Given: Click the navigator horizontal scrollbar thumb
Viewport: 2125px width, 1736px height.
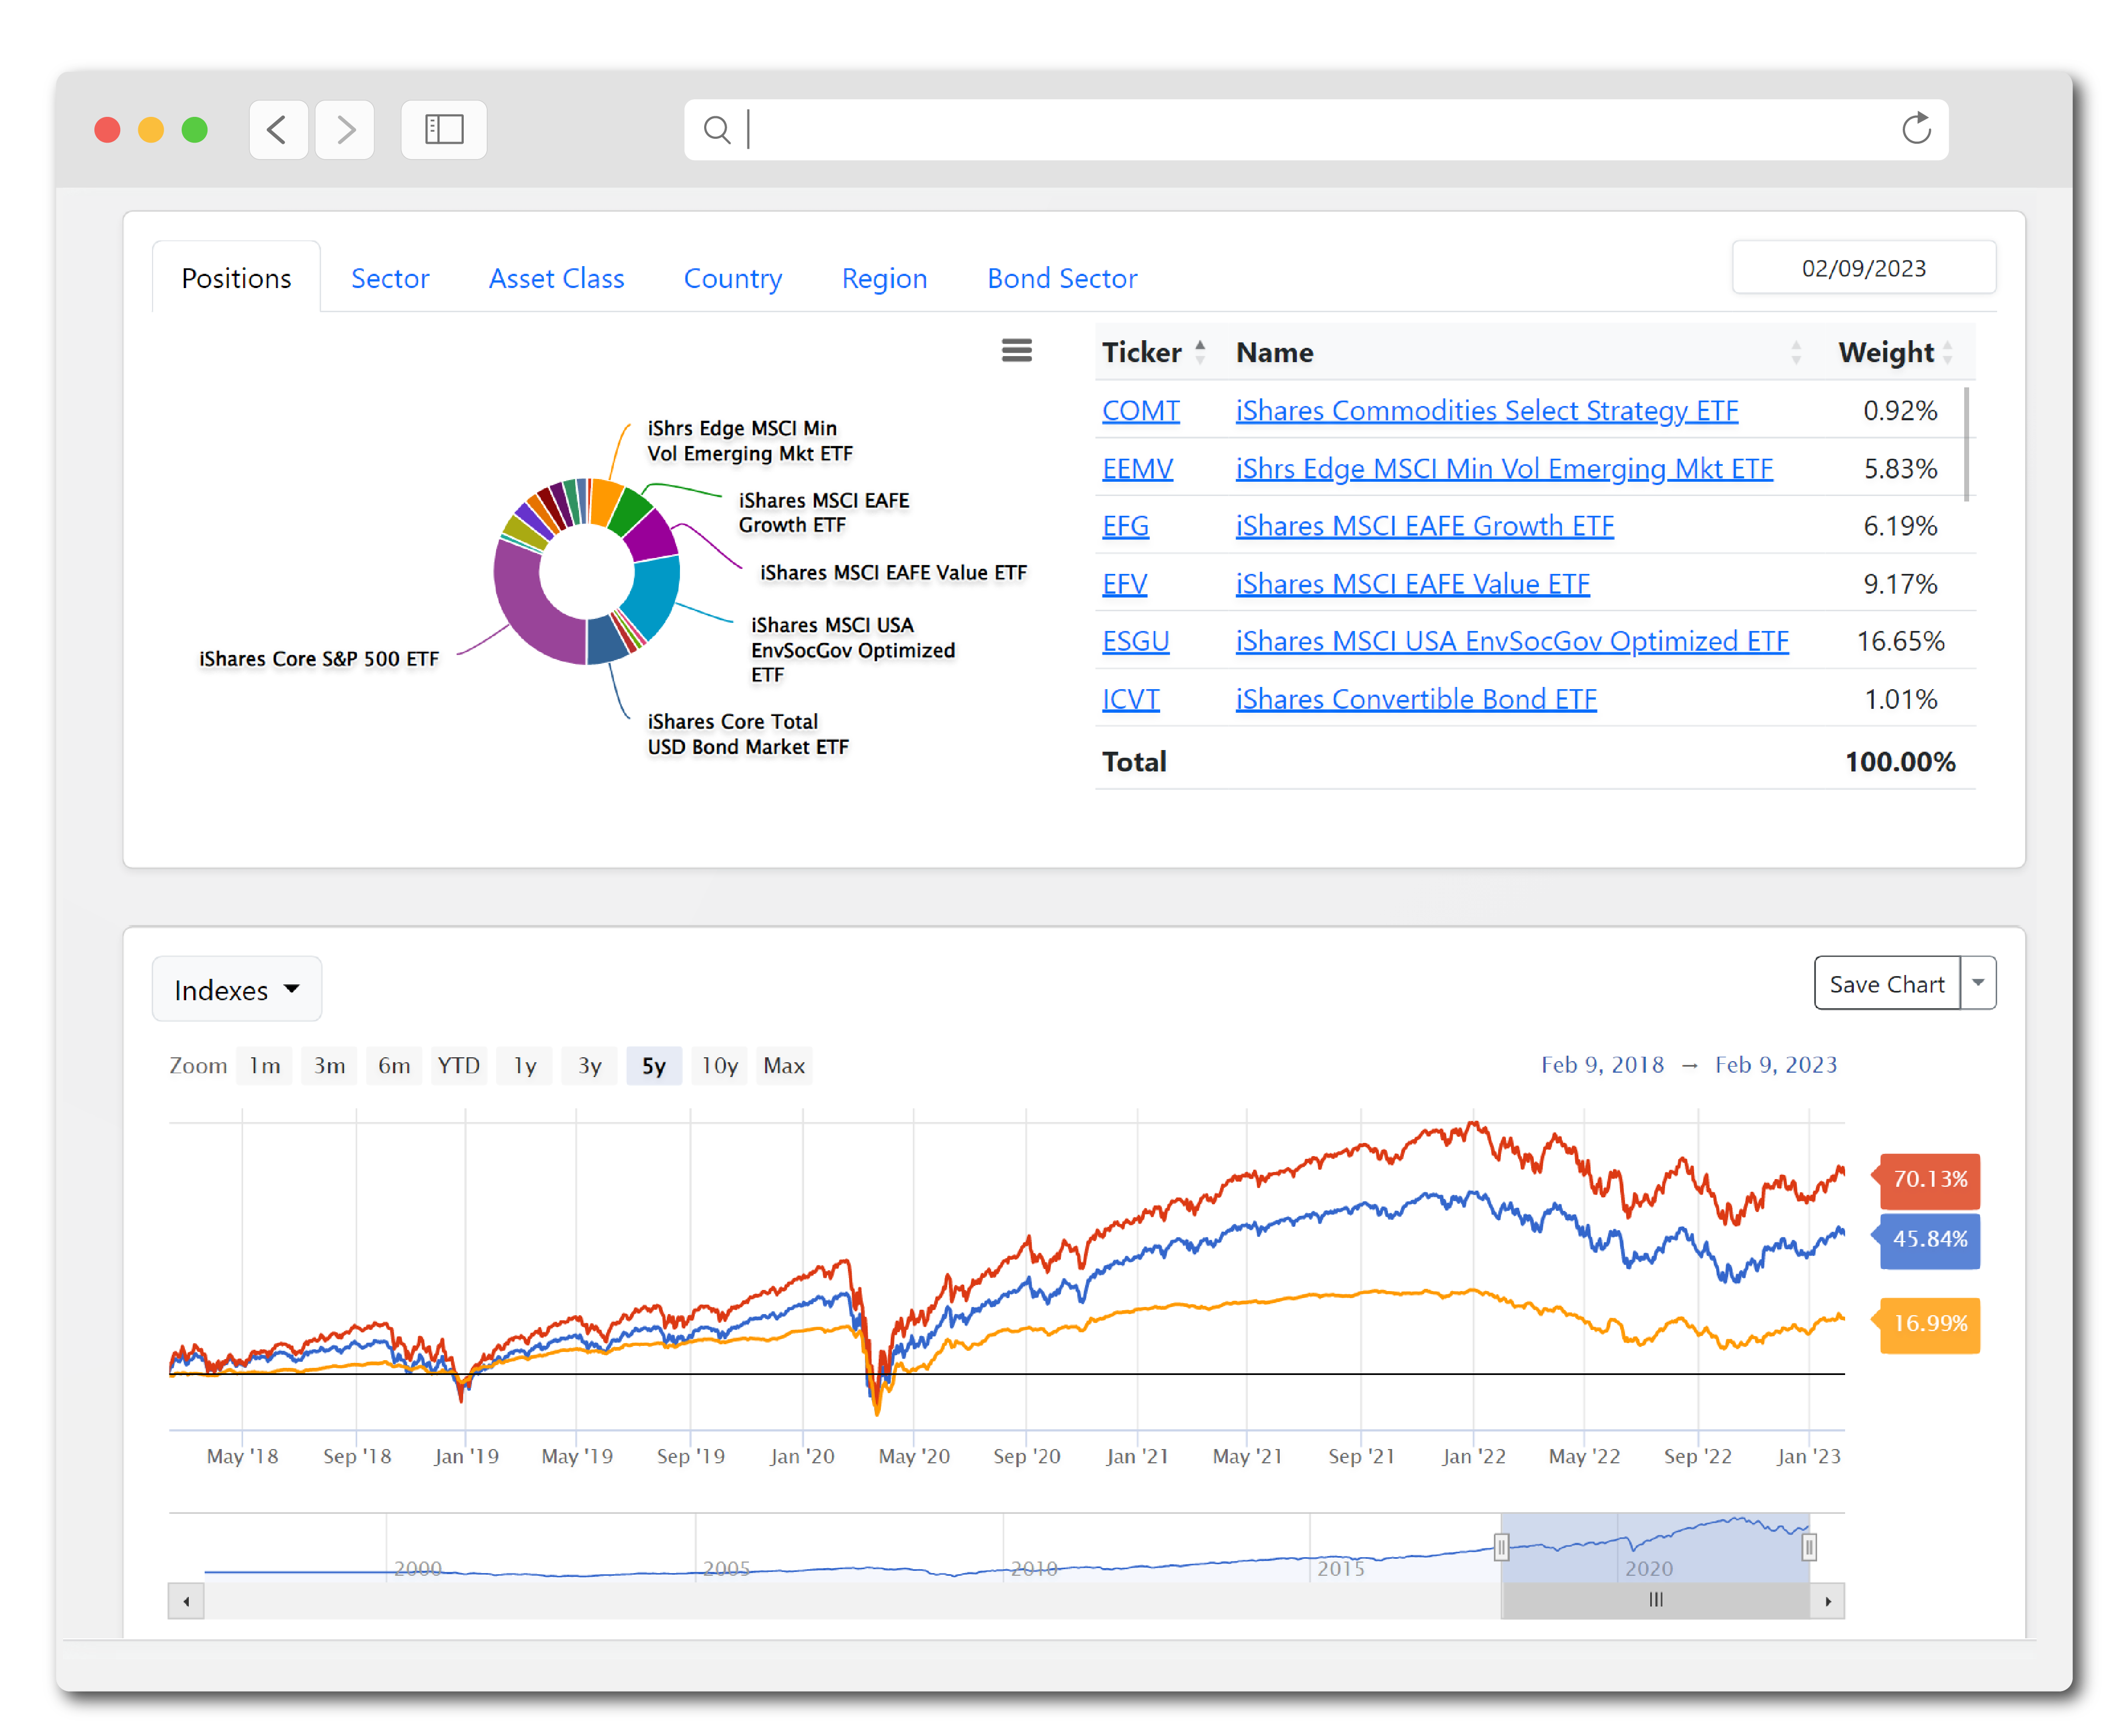Looking at the screenshot, I should (x=1655, y=1601).
